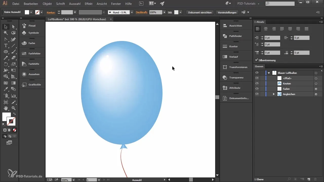324x182 pixels.
Task: Open the Bridge from the Br icon
Action: click(141, 4)
